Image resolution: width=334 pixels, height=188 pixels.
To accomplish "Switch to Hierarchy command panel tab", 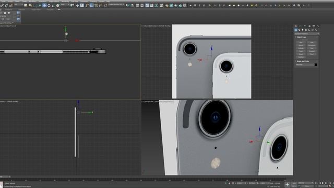I will 305,26.
